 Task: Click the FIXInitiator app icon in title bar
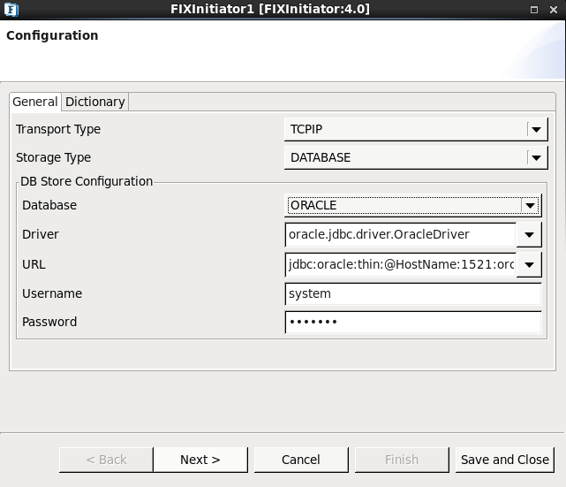[11, 10]
